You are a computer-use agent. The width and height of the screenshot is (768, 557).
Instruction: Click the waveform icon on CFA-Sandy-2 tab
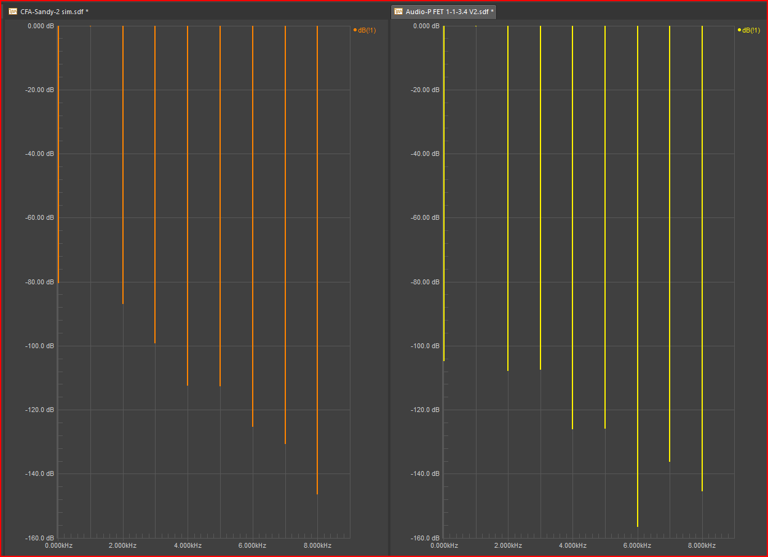pos(13,12)
